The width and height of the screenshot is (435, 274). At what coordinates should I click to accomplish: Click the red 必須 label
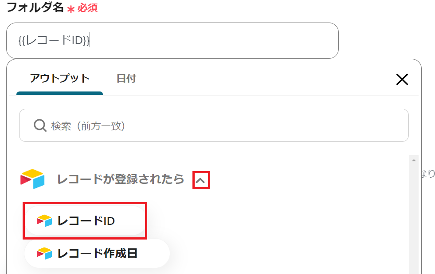click(x=87, y=8)
